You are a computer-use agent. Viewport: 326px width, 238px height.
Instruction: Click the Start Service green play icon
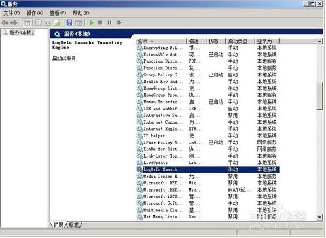[x=91, y=23]
